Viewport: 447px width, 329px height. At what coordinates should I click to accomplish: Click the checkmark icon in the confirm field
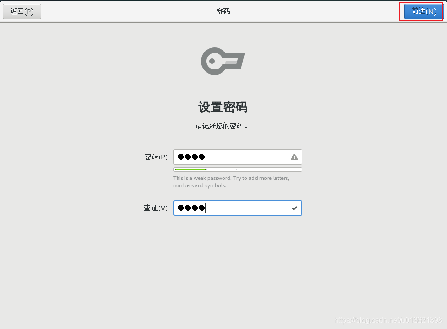point(294,208)
